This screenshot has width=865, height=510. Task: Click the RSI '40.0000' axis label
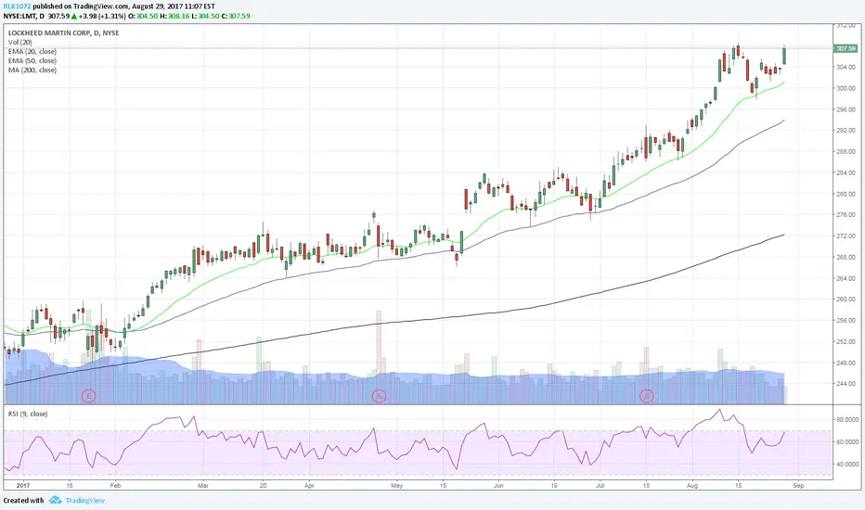(847, 465)
